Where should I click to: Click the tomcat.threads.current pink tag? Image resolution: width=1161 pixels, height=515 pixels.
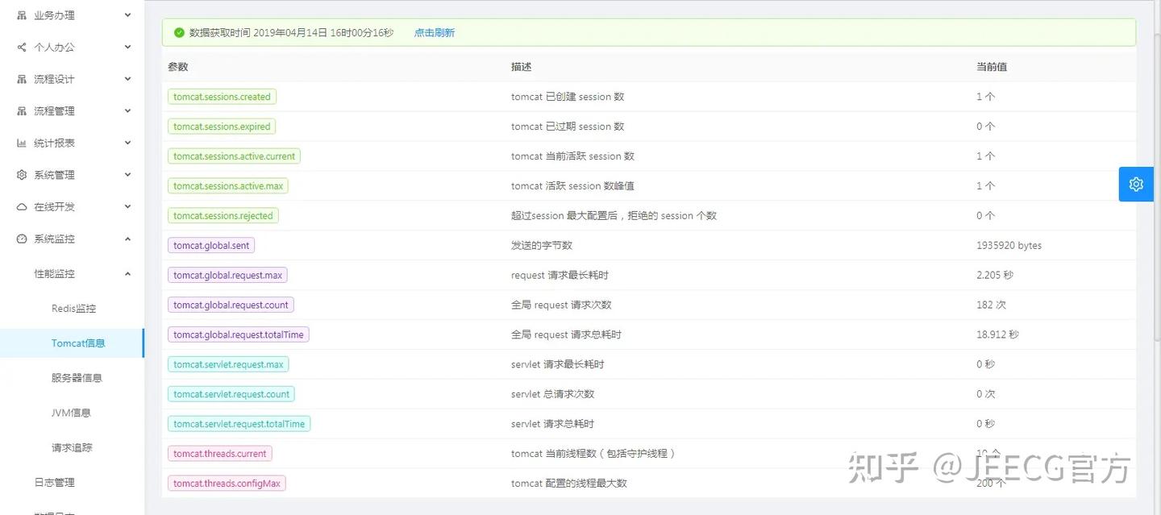point(219,453)
